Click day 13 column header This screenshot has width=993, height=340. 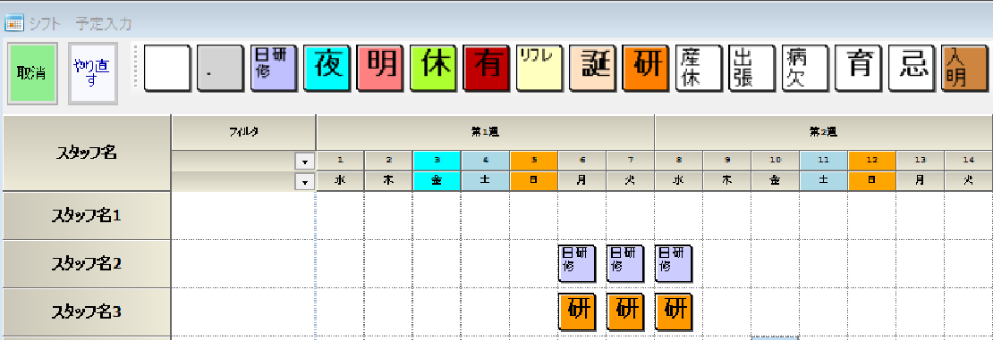click(x=921, y=161)
